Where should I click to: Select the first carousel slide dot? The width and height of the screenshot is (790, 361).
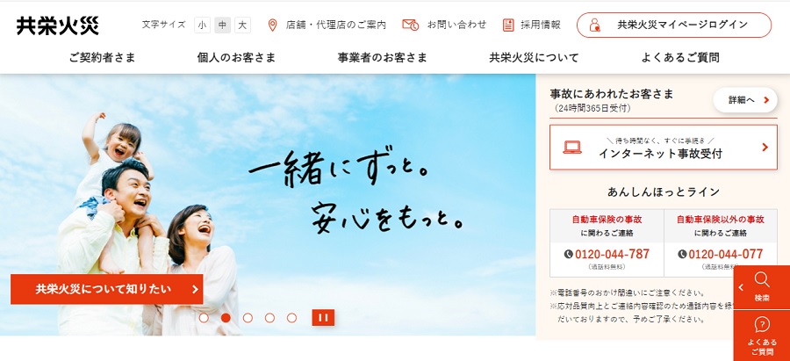[204, 318]
